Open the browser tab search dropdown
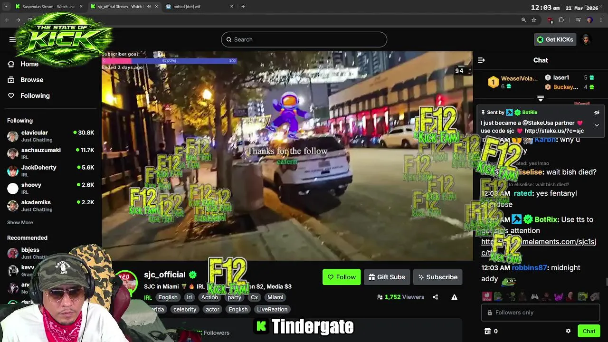608x342 pixels. tap(6, 7)
